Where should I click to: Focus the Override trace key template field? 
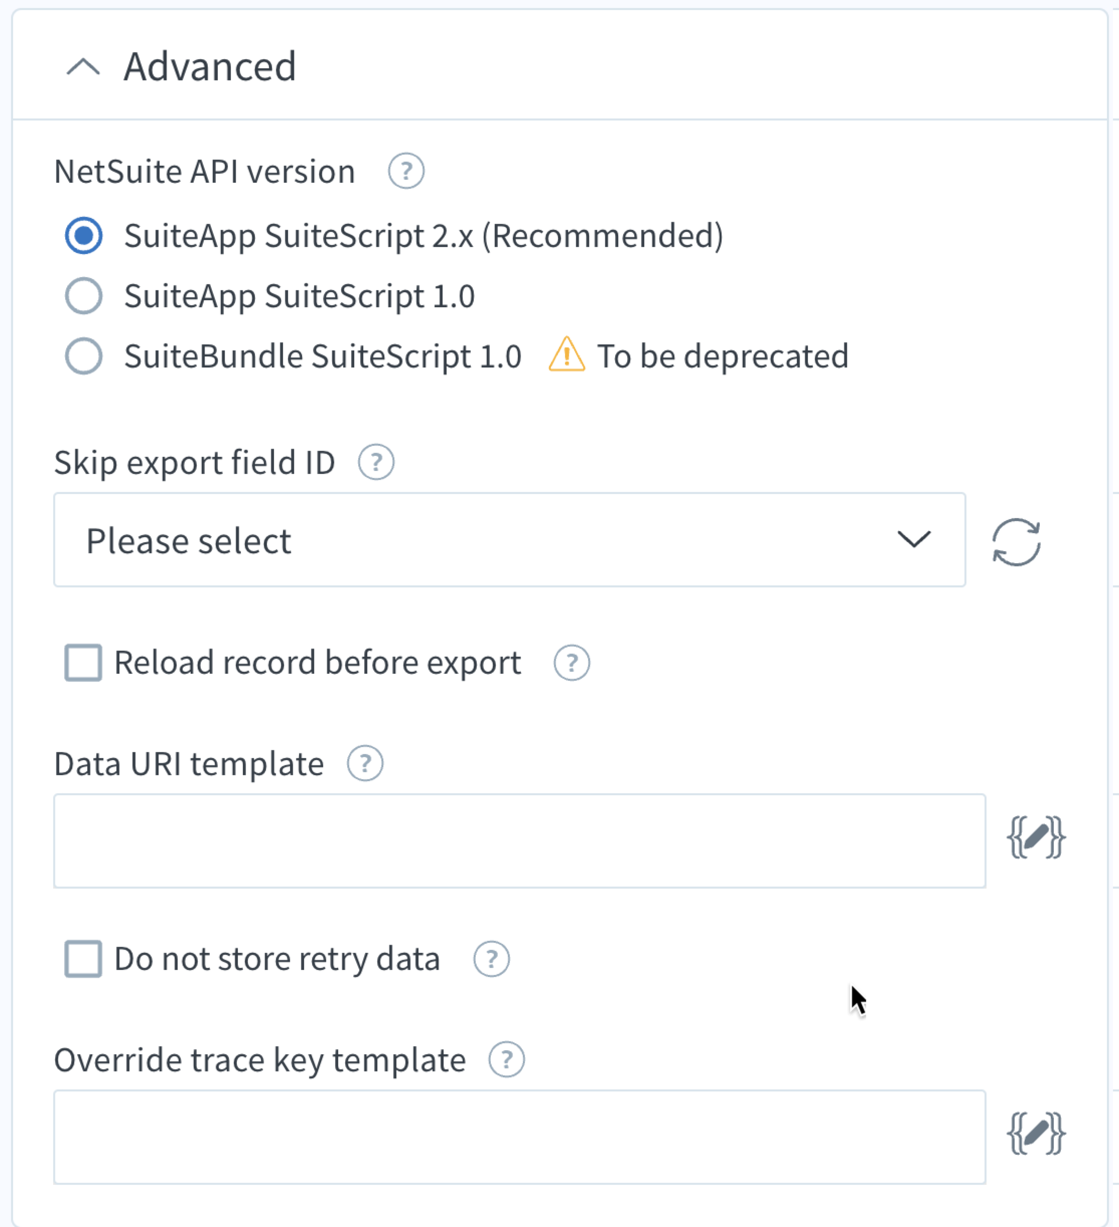point(519,1136)
